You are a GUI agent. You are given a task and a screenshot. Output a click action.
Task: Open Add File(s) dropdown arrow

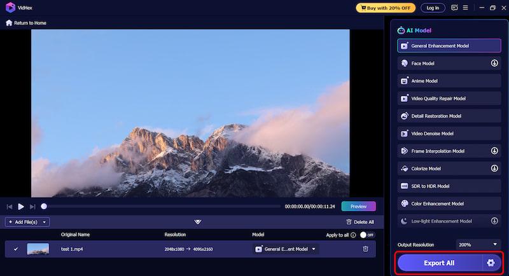click(x=45, y=222)
